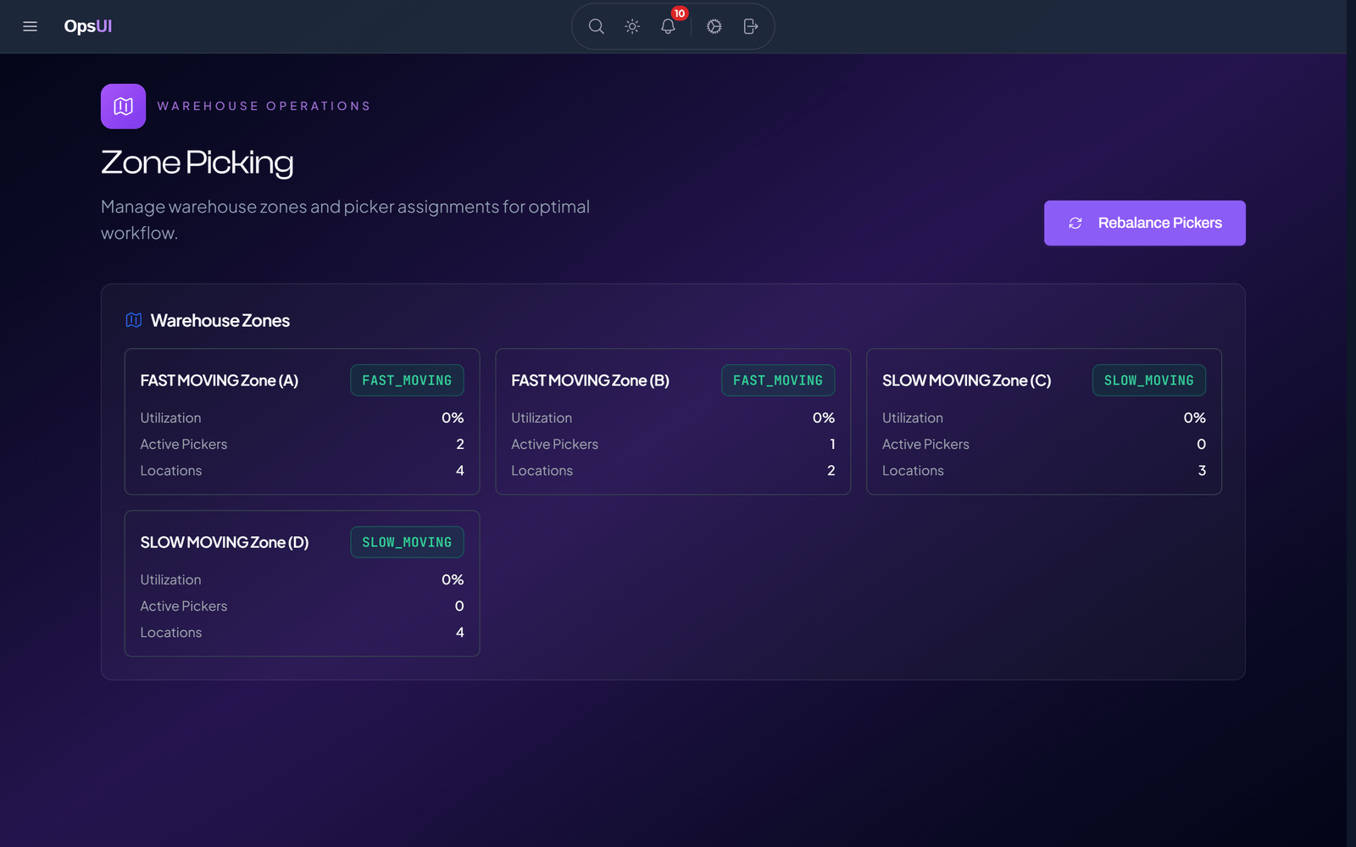Viewport: 1356px width, 847px height.
Task: Open FAST MOVING Zone (A) card title
Action: (x=220, y=380)
